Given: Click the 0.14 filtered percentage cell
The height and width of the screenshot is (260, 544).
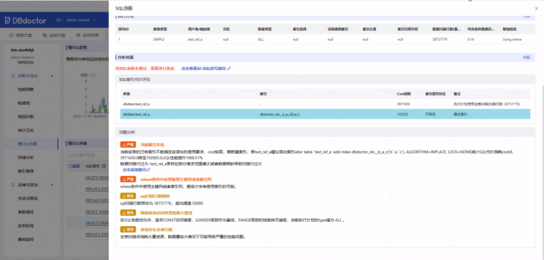Looking at the screenshot, I should pos(471,40).
